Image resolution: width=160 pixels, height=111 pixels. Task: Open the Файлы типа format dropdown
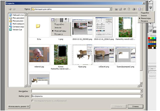pos(141,96)
